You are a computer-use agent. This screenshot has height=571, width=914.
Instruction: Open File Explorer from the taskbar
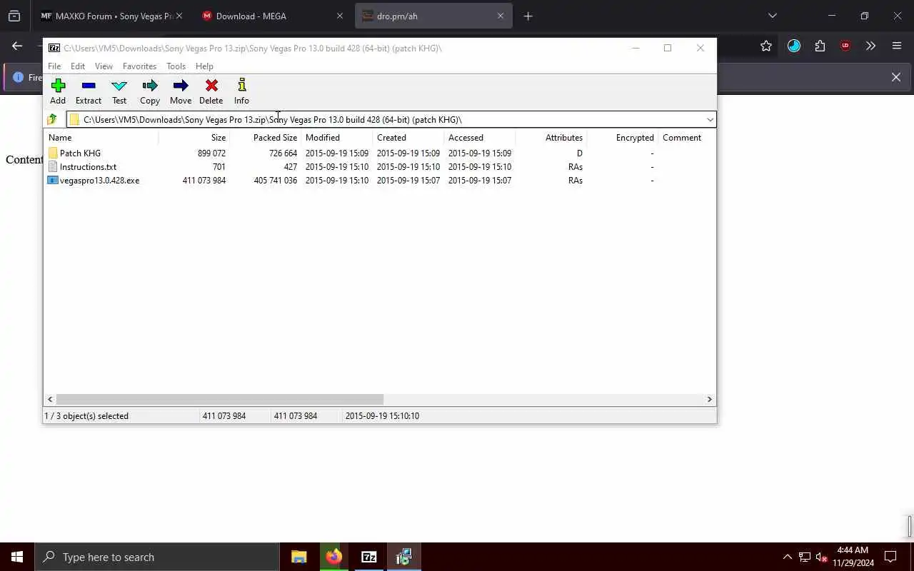pyautogui.click(x=299, y=557)
